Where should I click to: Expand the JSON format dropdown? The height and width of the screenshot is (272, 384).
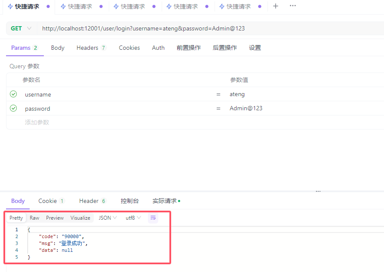108,218
